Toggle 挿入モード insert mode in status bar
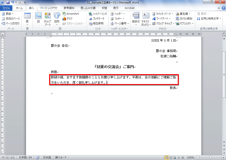Screen dimensions: 226x160 pyautogui.click(x=61, y=158)
